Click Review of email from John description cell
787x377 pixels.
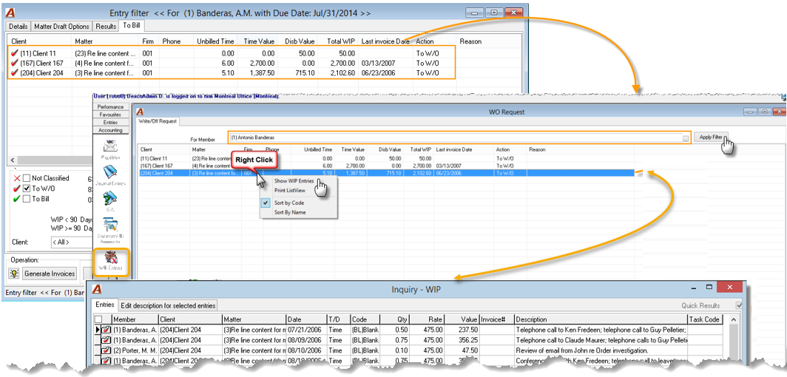[601, 350]
